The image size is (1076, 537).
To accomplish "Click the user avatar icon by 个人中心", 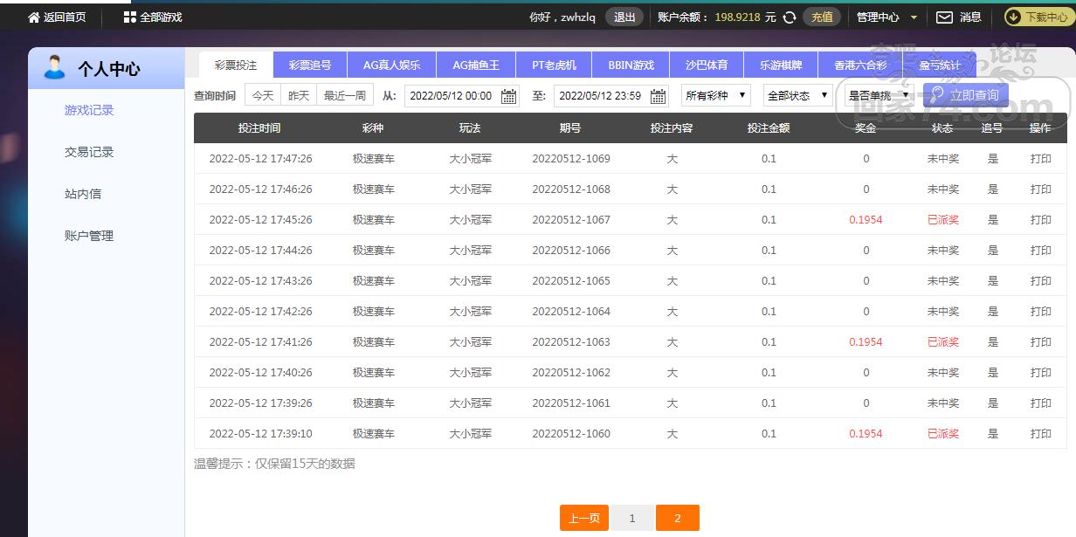I will click(54, 67).
